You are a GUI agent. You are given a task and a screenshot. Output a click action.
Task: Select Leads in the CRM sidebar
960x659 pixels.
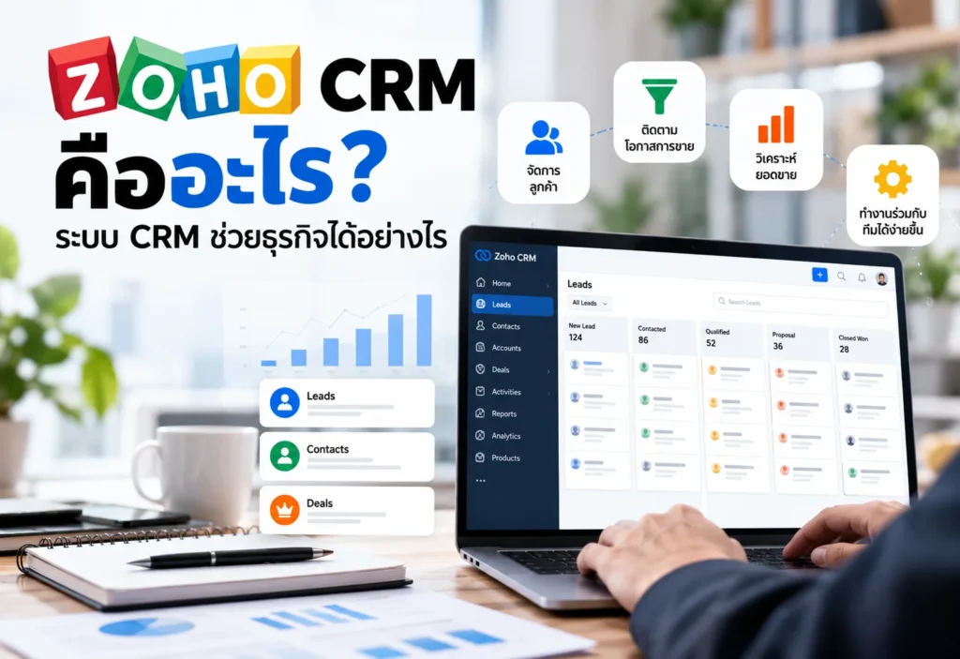[x=513, y=305]
